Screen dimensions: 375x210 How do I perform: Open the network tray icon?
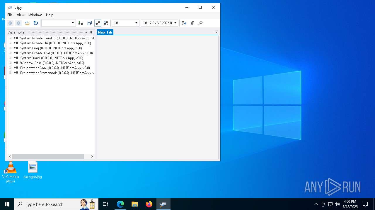(330, 204)
